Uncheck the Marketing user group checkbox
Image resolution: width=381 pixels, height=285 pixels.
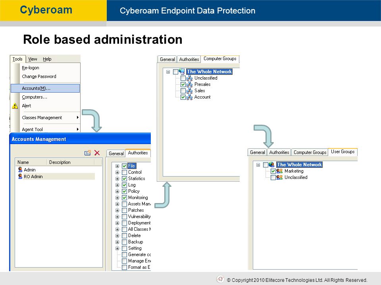coord(273,171)
